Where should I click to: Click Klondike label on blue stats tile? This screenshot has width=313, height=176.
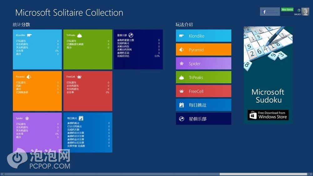(21, 35)
